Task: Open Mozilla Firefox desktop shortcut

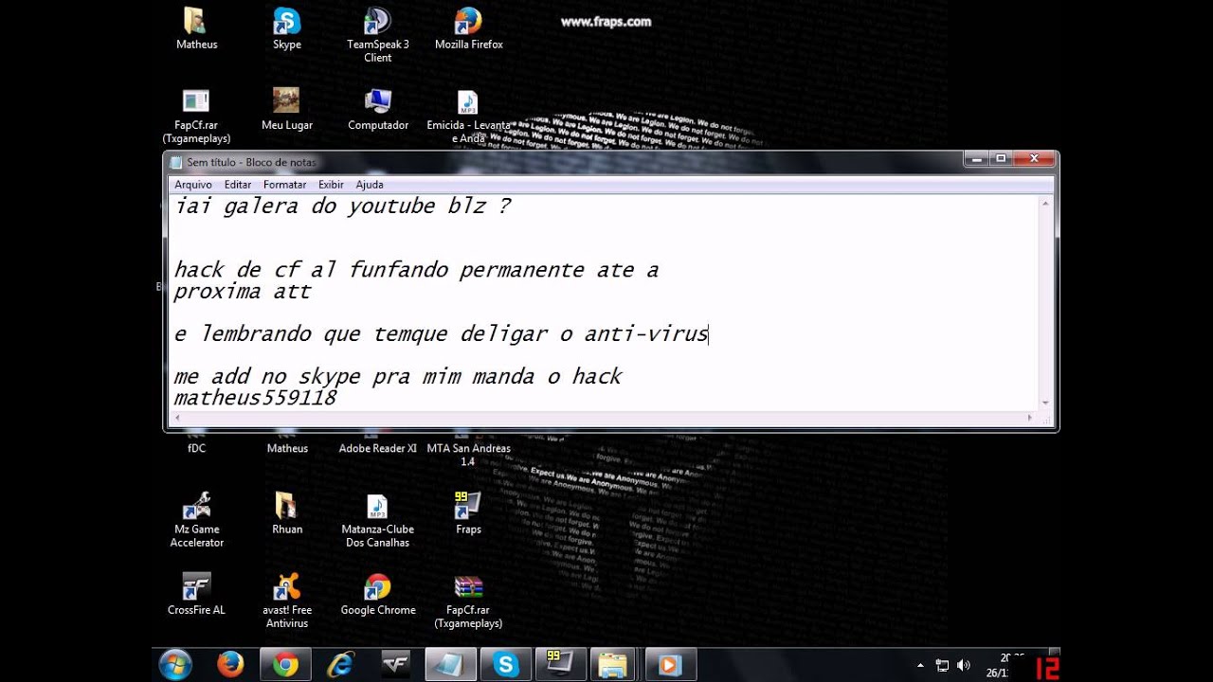Action: tap(468, 29)
